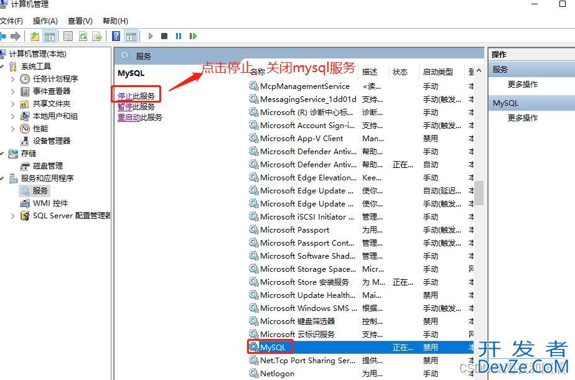Click the Properties toolbar icon
Image resolution: width=575 pixels, height=380 pixels.
(68, 36)
